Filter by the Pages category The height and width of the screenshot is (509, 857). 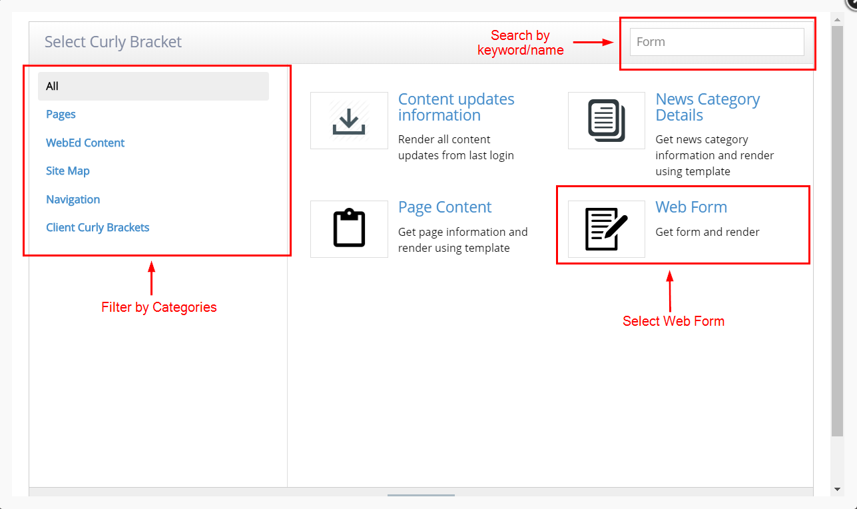(x=61, y=114)
